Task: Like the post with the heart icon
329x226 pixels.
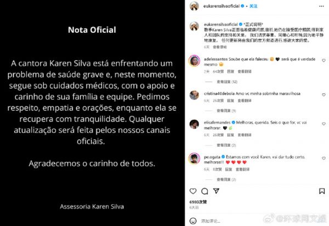Action: click(x=193, y=191)
